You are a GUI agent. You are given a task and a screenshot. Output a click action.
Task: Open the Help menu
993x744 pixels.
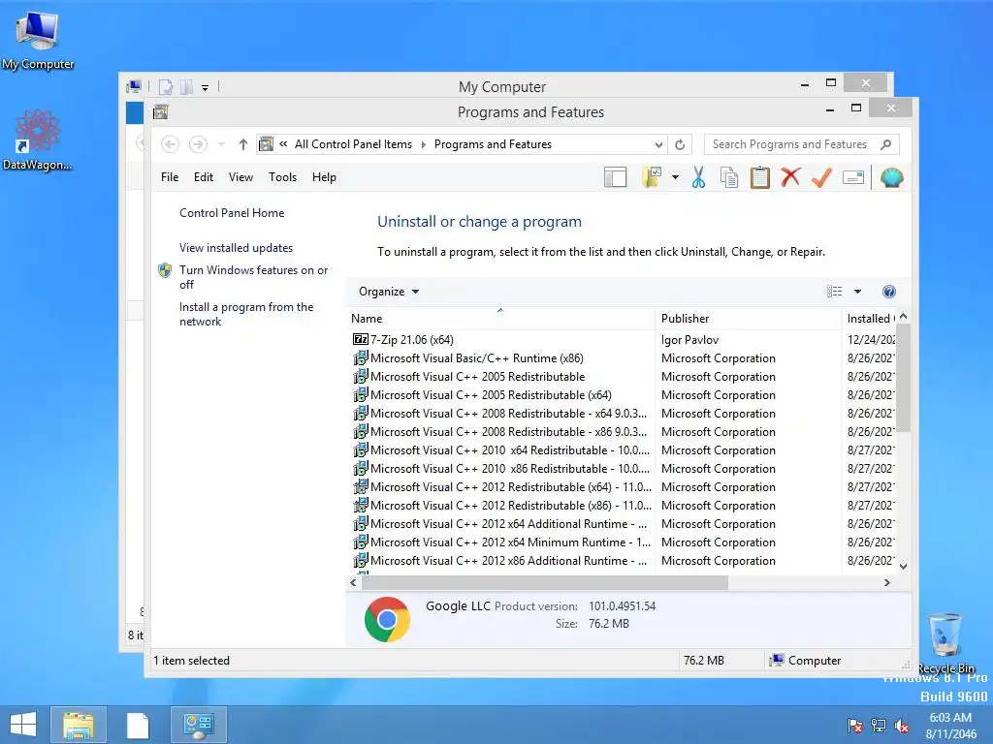point(324,177)
